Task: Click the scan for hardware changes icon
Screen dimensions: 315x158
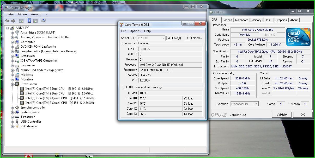Action: click(x=44, y=21)
